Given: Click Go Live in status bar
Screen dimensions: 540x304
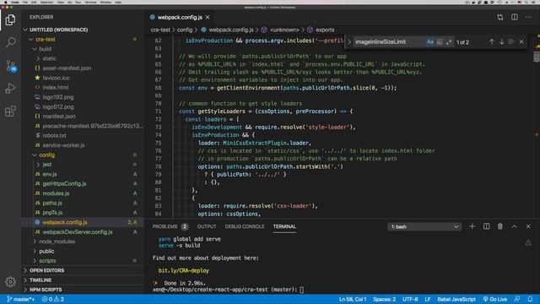Looking at the screenshot, I should [x=495, y=299].
